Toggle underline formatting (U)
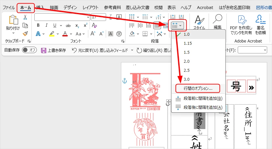The image size is (272, 149). coord(55,25)
